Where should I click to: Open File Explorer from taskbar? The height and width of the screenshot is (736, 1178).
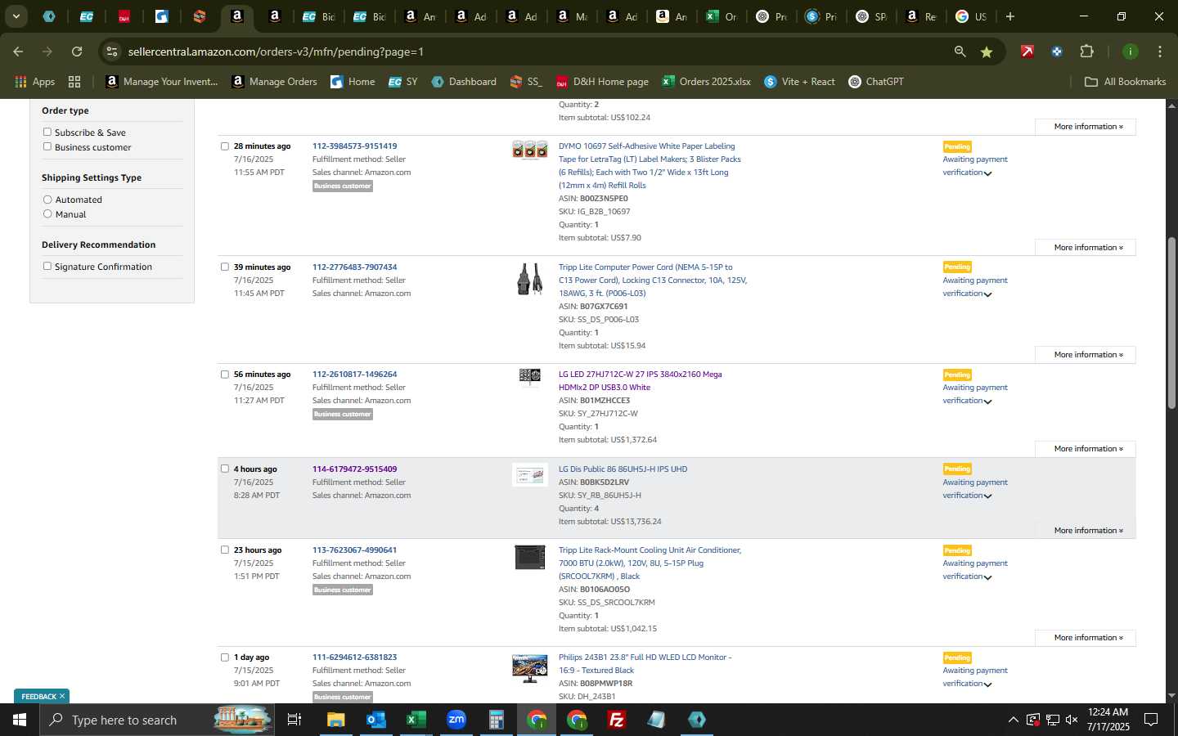pos(335,720)
